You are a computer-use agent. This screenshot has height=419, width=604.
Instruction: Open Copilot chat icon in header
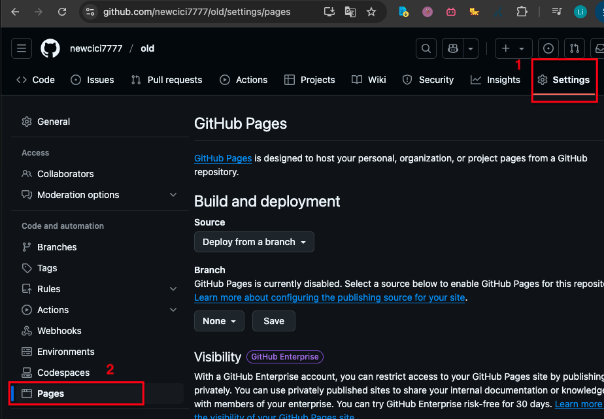tap(452, 48)
